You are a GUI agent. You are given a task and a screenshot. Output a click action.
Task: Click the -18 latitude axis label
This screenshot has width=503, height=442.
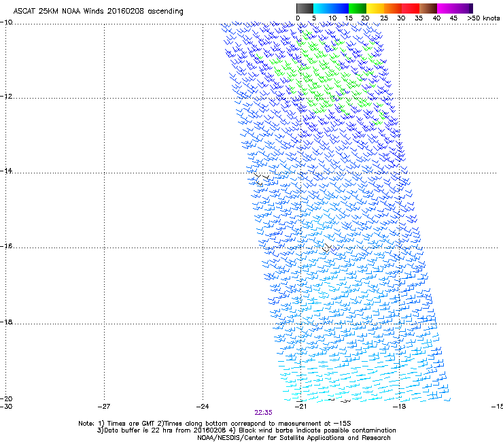click(x=6, y=322)
